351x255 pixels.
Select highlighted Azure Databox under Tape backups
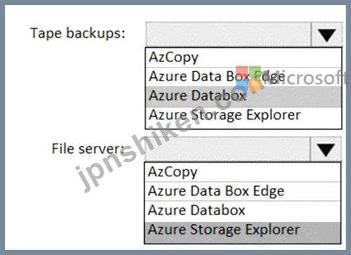(x=244, y=96)
